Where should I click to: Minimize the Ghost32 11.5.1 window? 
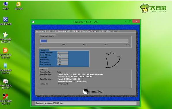click(126, 22)
